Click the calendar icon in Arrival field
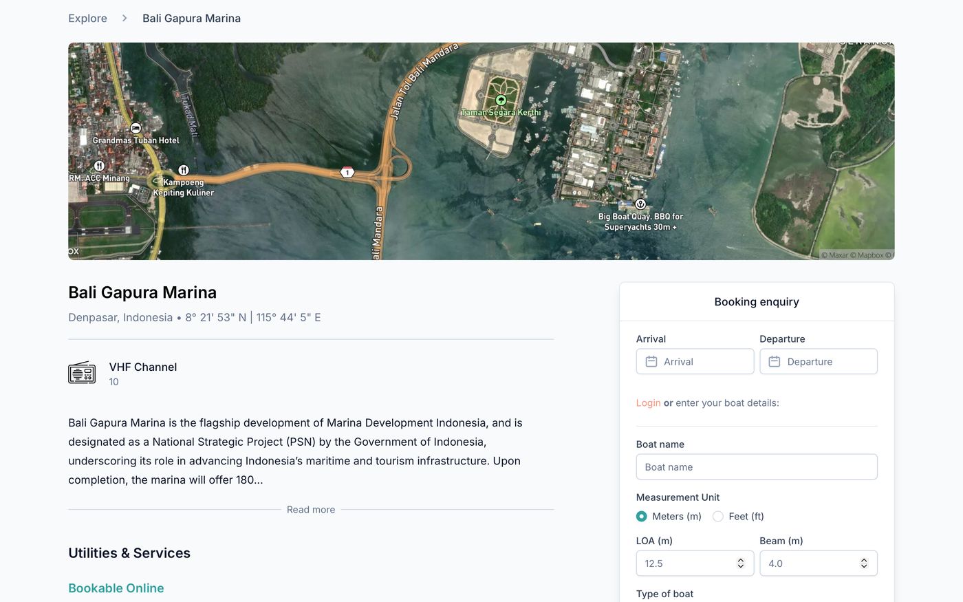 (x=651, y=361)
